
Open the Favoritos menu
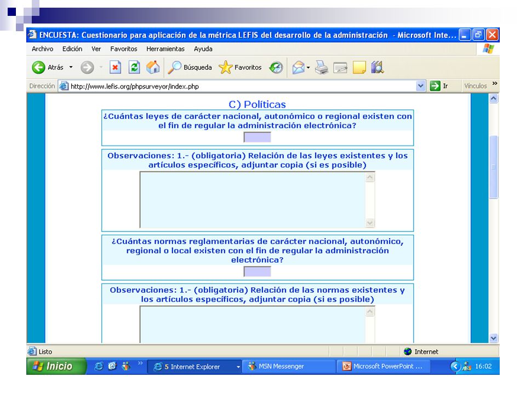pos(124,49)
